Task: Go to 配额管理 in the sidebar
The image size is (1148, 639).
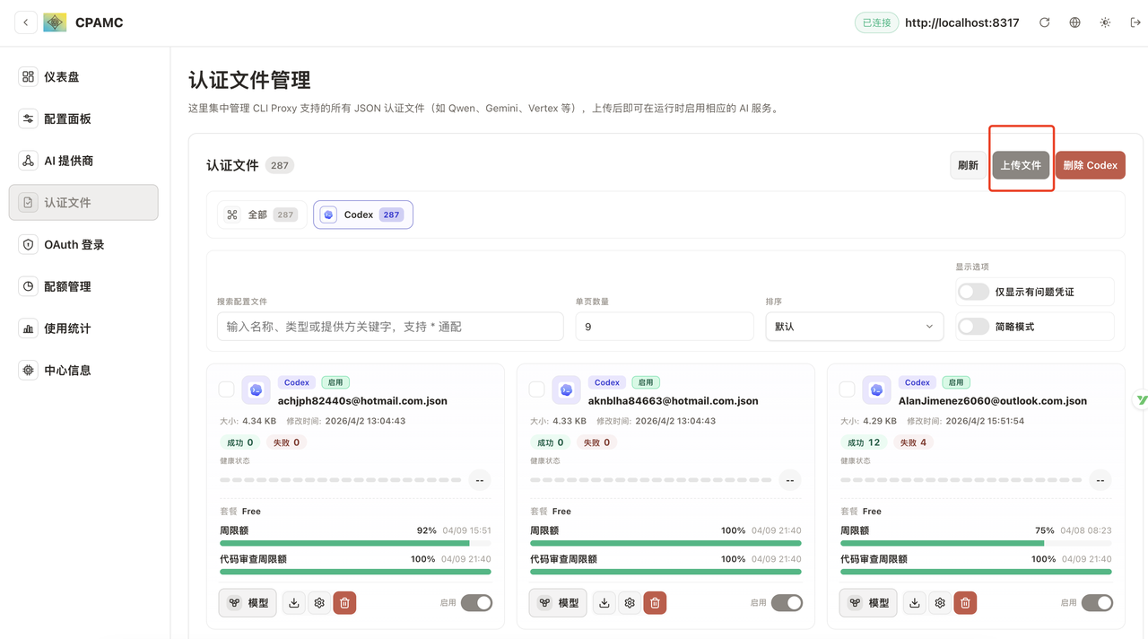Action: pos(83,286)
